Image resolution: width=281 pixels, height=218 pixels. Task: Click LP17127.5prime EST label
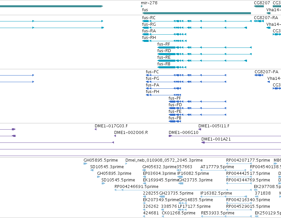[194, 206]
